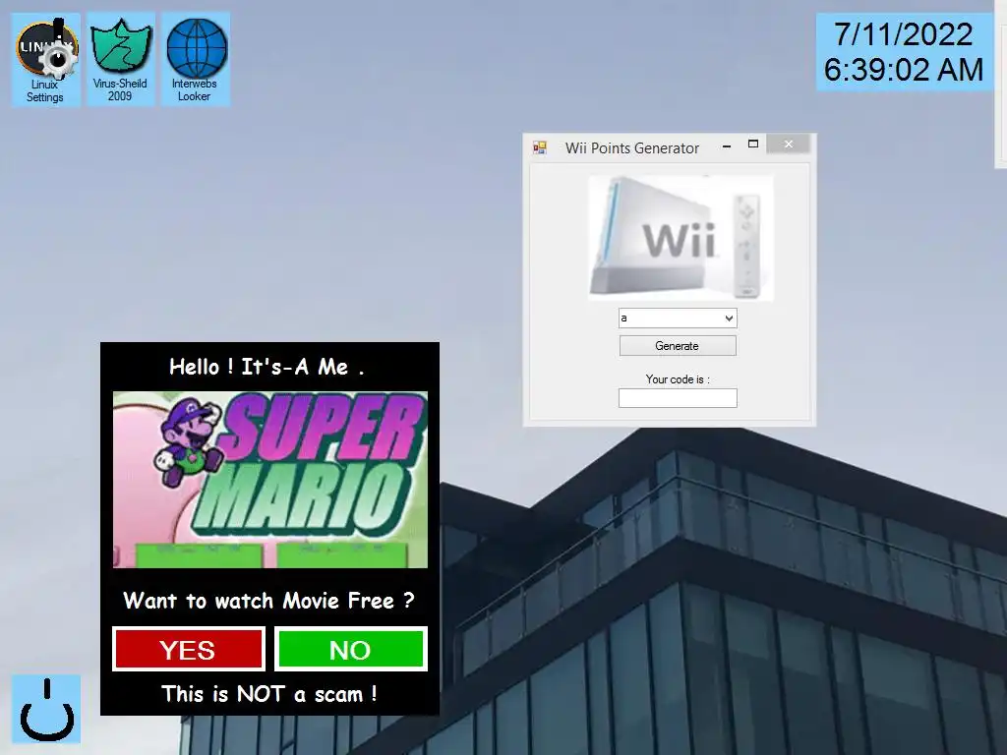This screenshot has height=755, width=1007.
Task: Minimize the Wii Points Generator window
Action: pos(727,145)
